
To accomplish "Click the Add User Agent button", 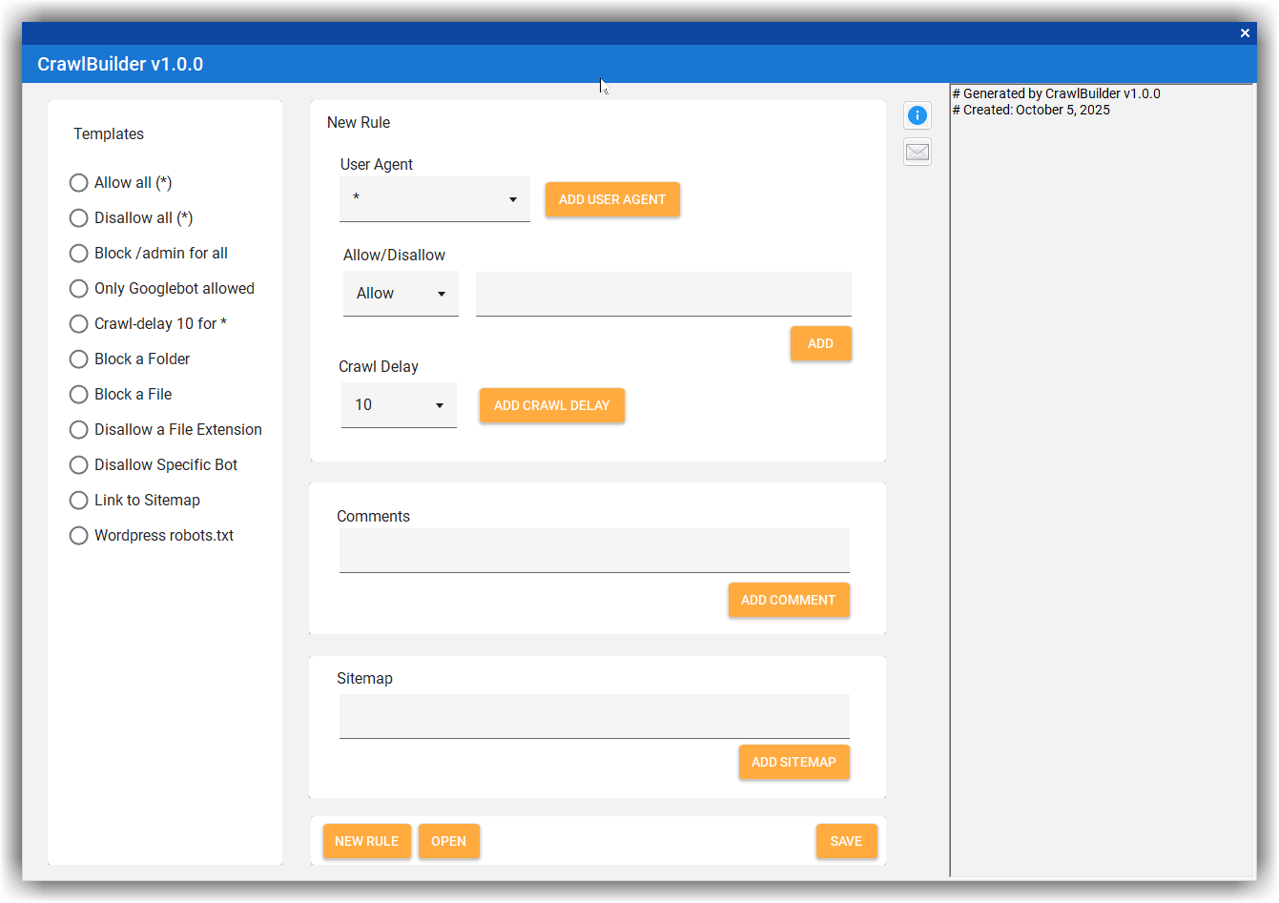I will [x=612, y=200].
